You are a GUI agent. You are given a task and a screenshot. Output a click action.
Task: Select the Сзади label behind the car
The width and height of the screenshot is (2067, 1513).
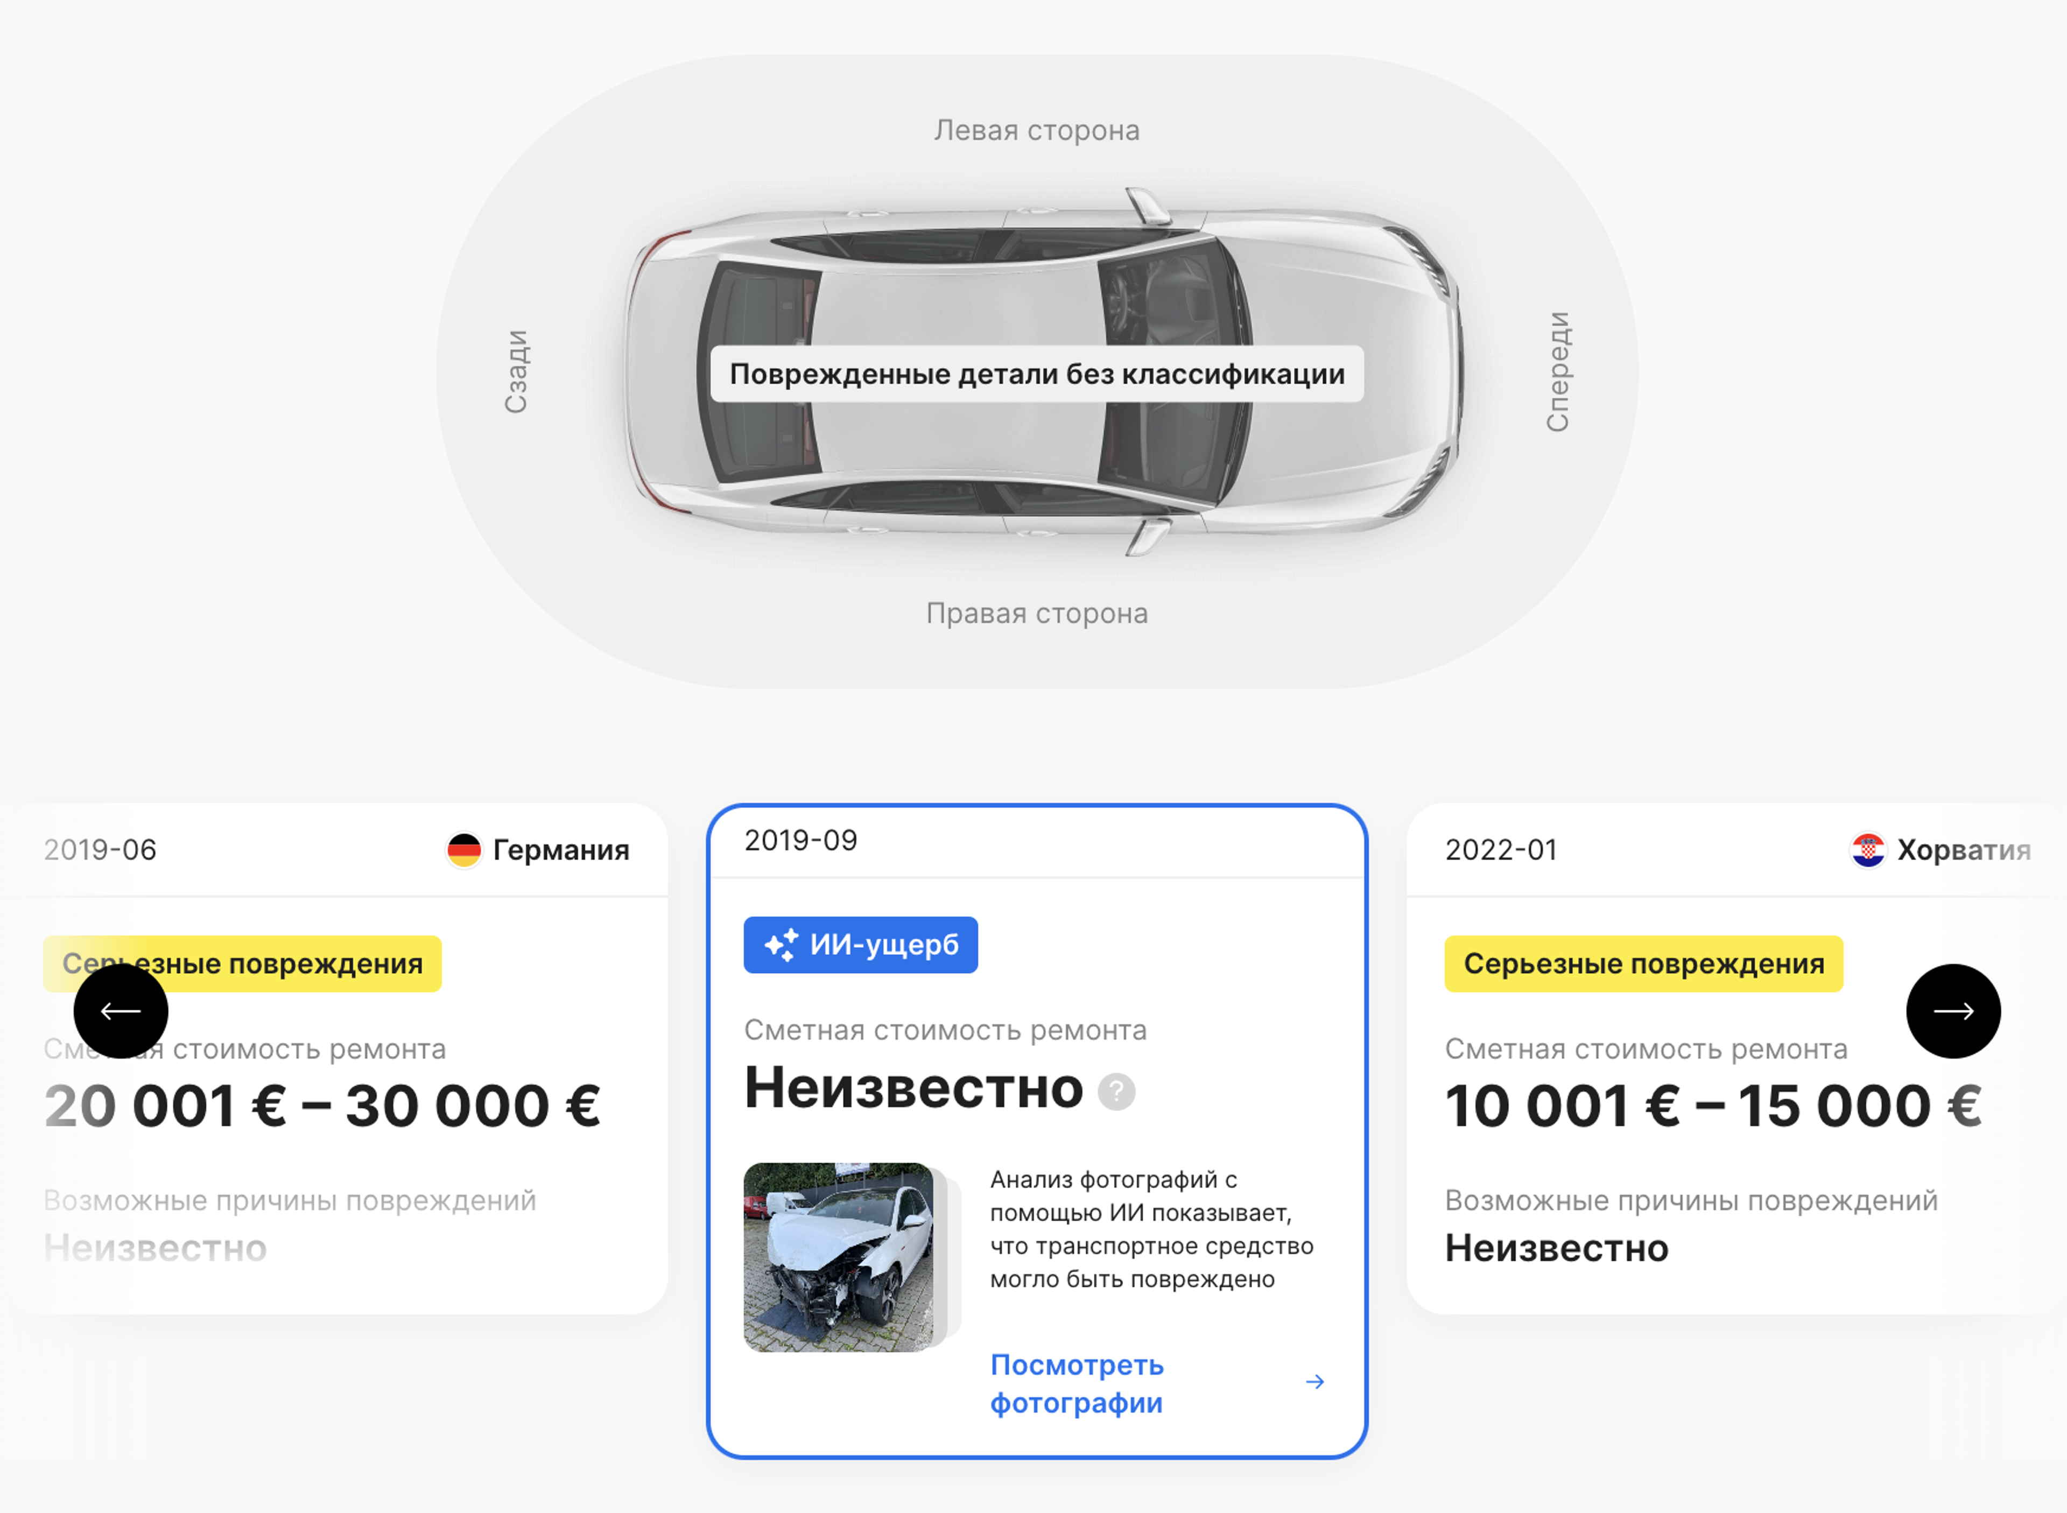516,372
